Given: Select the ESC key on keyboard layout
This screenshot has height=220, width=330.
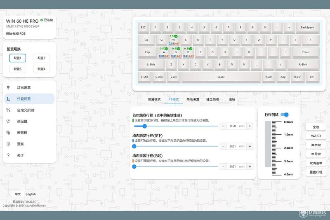Looking at the screenshot, I should pos(143,28).
